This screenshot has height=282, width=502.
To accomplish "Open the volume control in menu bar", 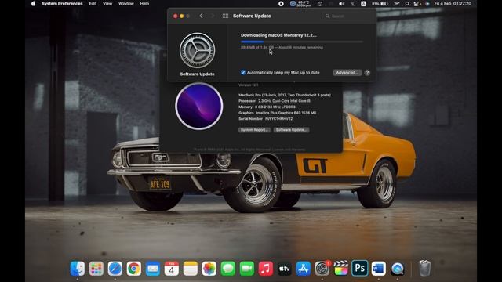I will [342, 3].
